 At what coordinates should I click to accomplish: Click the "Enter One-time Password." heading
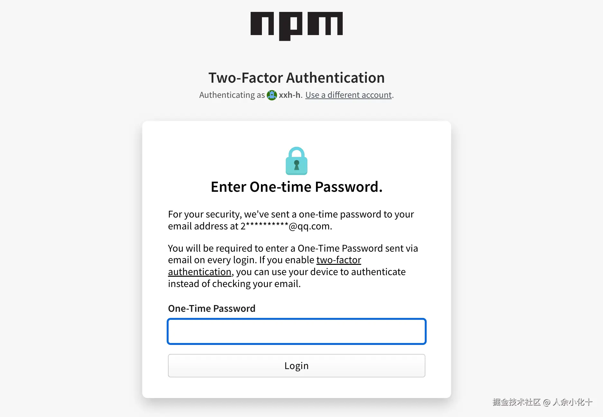296,187
